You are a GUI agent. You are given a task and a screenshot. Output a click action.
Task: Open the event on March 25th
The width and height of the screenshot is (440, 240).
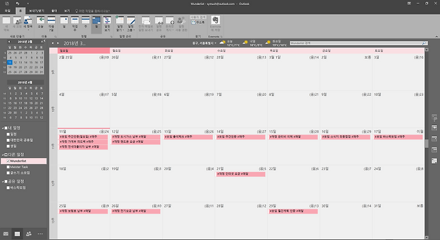(83, 211)
